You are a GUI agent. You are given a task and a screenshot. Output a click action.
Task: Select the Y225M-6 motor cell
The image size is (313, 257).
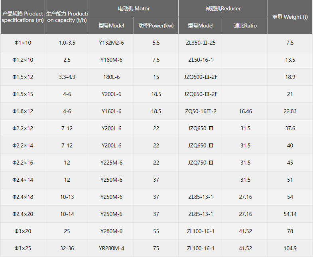pyautogui.click(x=111, y=163)
